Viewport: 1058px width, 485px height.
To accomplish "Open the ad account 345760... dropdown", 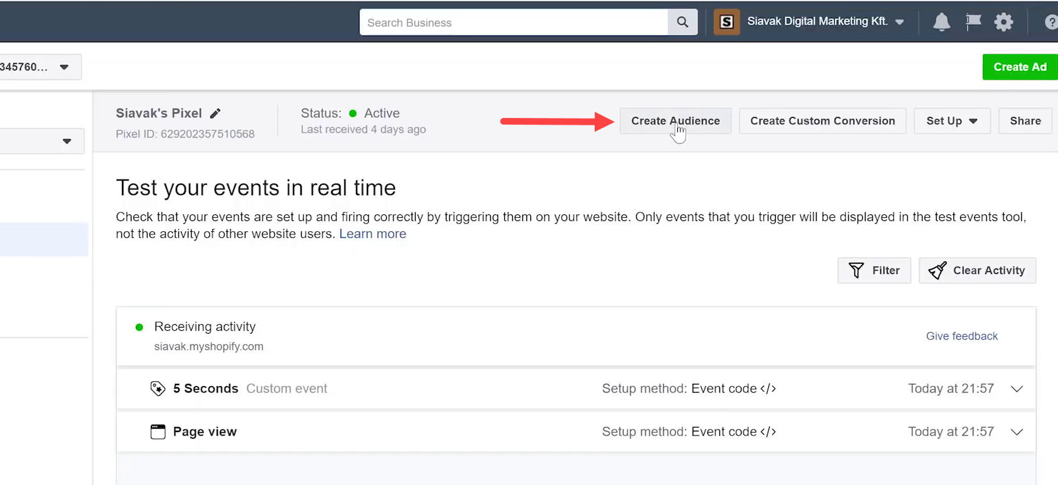I will 40,67.
